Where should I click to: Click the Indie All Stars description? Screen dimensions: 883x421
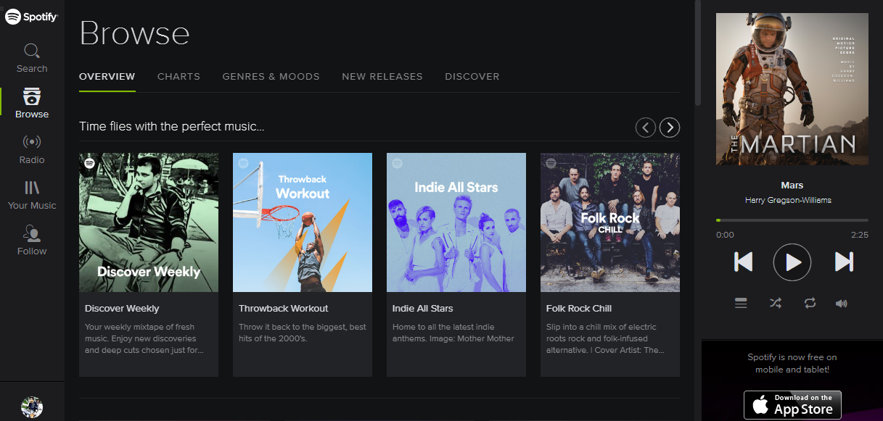click(x=453, y=333)
